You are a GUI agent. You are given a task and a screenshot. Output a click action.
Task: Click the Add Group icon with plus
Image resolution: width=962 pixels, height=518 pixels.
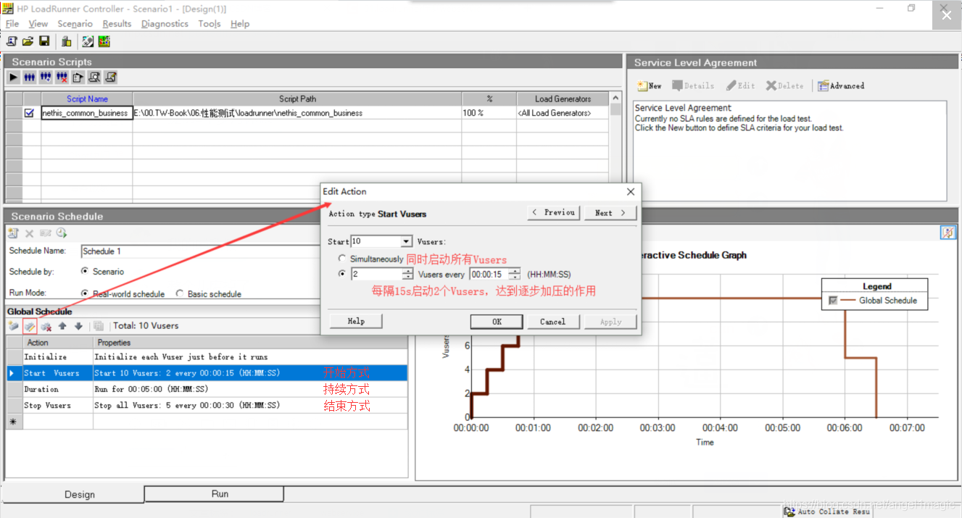pos(46,77)
